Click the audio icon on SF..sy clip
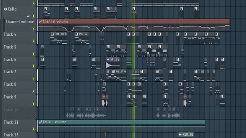Image resolution: width=246 pixels, height=138 pixels. pyautogui.click(x=108, y=59)
